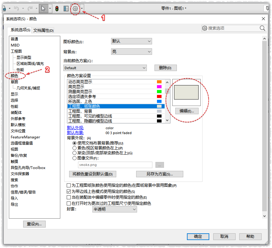Select 显示类型 under 工程图
The image size is (272, 248).
[24, 58]
